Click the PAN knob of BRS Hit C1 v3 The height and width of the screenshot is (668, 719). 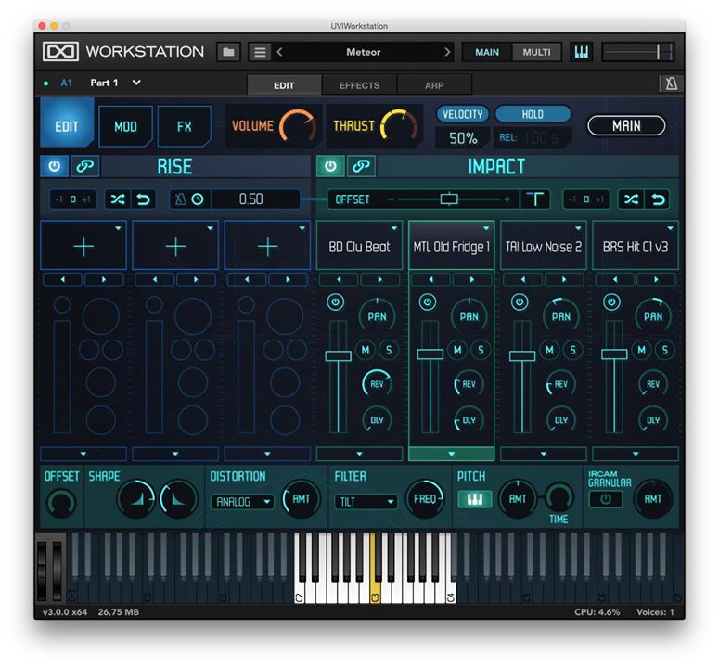653,316
